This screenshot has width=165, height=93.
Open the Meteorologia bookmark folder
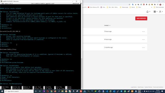click(x=124, y=7)
